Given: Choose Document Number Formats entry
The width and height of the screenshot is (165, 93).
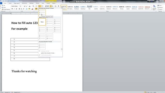Looking at the screenshot, I should pos(42,46).
